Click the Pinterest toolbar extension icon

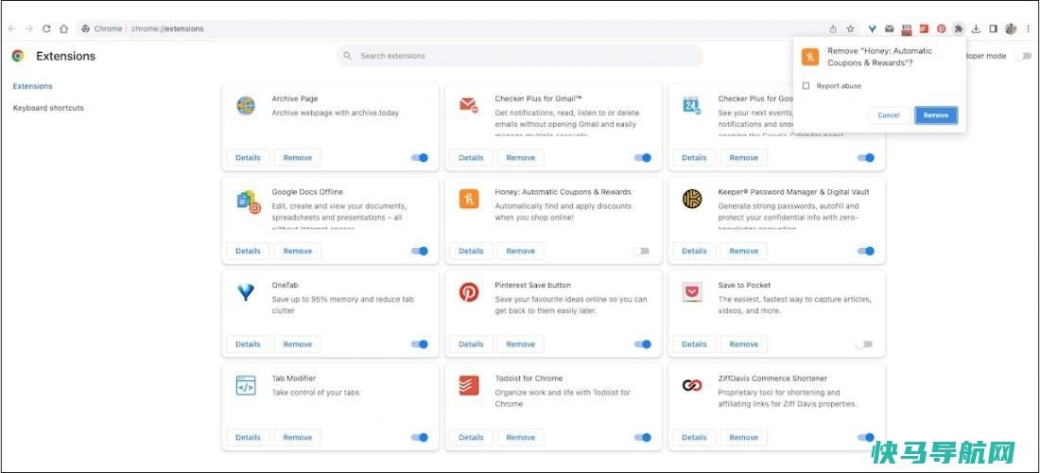click(x=941, y=28)
